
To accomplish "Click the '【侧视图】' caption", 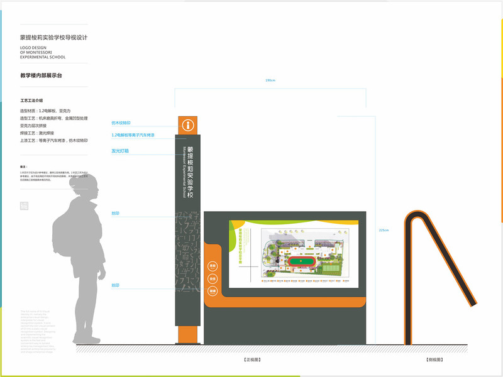I will (x=435, y=359).
